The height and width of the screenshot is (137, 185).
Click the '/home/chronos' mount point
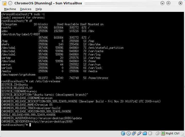coord(98,78)
